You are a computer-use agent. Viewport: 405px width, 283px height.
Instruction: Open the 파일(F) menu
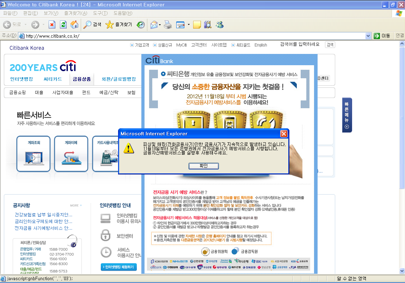point(10,13)
